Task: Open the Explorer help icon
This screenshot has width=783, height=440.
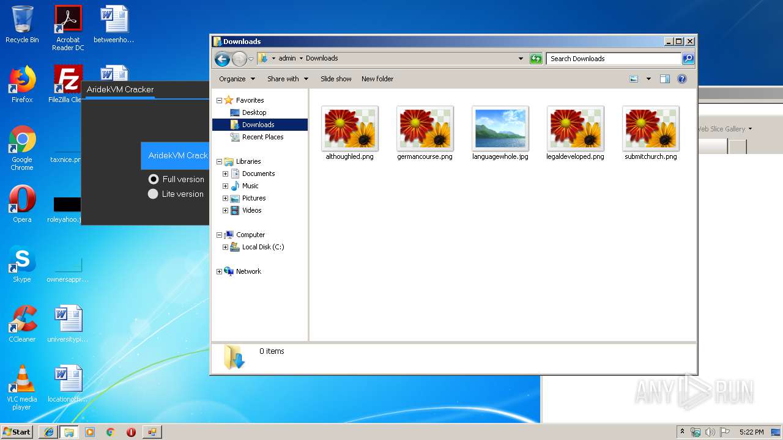Action: tap(682, 79)
